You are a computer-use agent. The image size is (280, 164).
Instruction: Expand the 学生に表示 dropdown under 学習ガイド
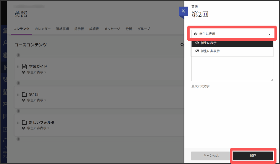[x=37, y=72]
